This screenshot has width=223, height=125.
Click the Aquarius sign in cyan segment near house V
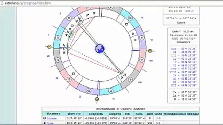pos(130,18)
